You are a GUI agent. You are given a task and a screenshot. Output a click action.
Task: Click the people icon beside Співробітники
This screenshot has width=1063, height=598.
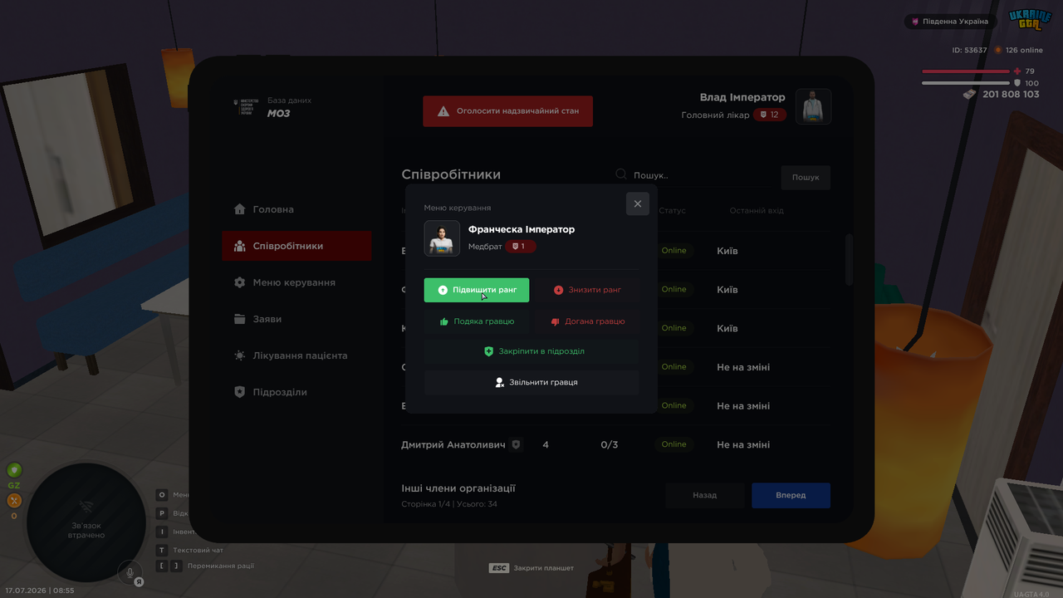tap(240, 246)
